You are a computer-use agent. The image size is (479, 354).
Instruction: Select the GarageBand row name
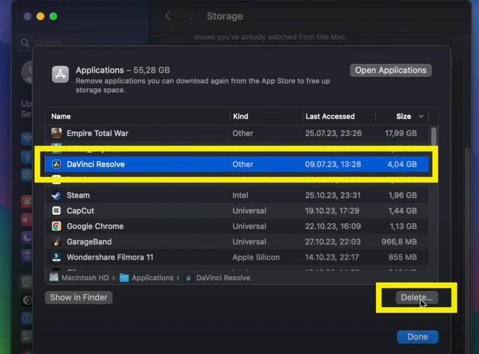click(x=89, y=242)
